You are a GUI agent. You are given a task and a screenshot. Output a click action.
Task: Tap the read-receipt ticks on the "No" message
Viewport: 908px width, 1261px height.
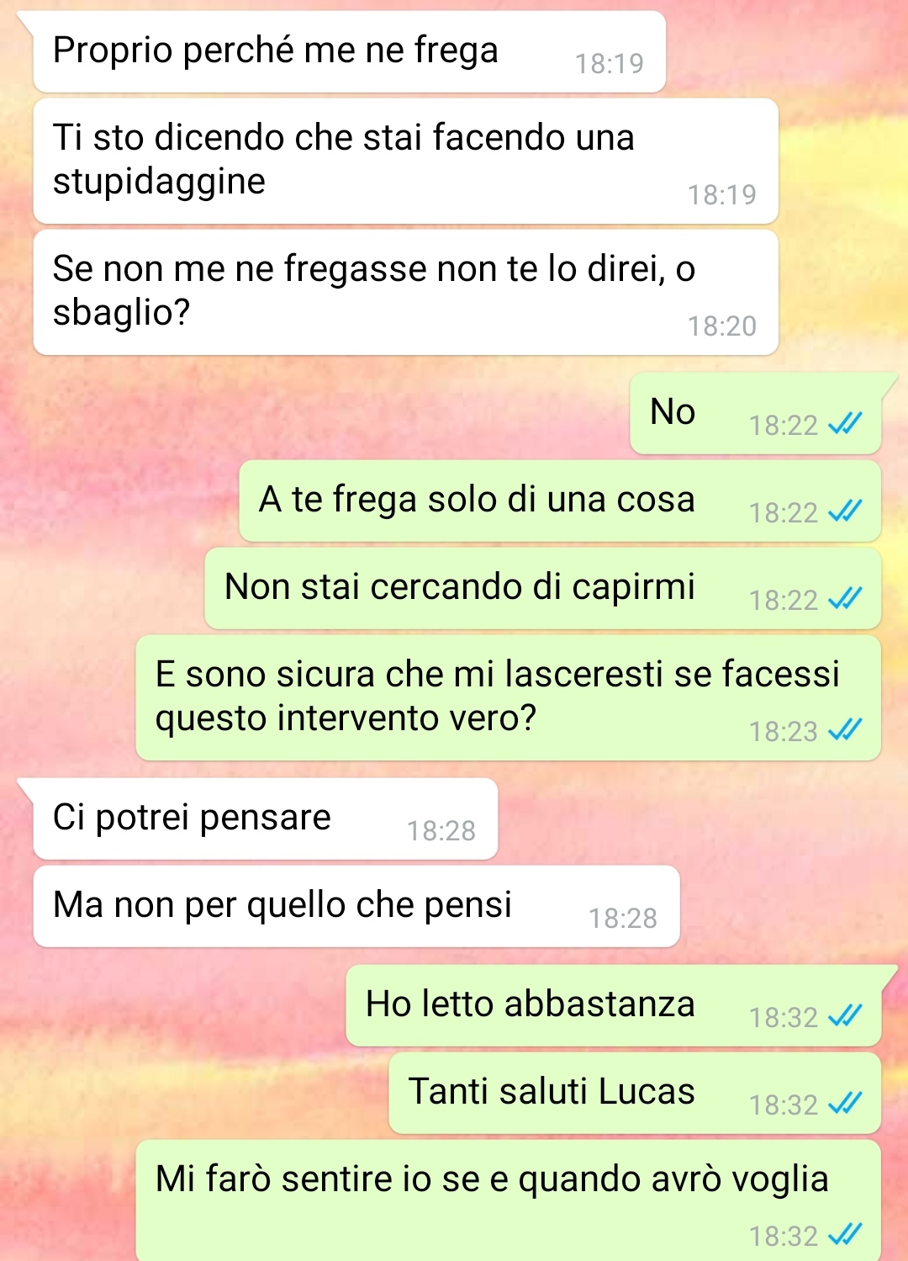click(x=845, y=423)
